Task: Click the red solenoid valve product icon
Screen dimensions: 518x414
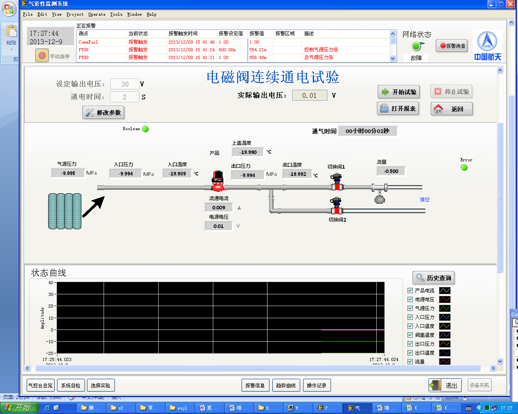Action: coord(218,181)
